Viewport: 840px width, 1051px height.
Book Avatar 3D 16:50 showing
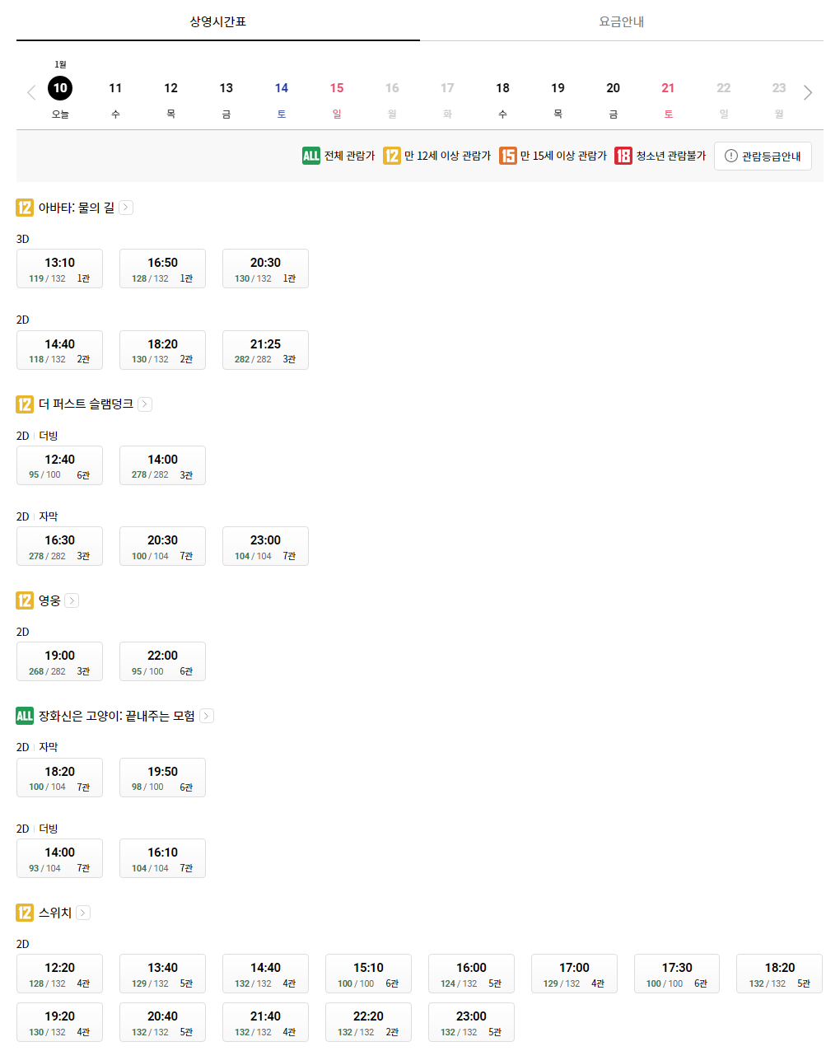pos(162,269)
